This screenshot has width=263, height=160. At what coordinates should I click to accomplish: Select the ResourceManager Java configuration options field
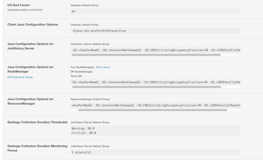pos(155,105)
